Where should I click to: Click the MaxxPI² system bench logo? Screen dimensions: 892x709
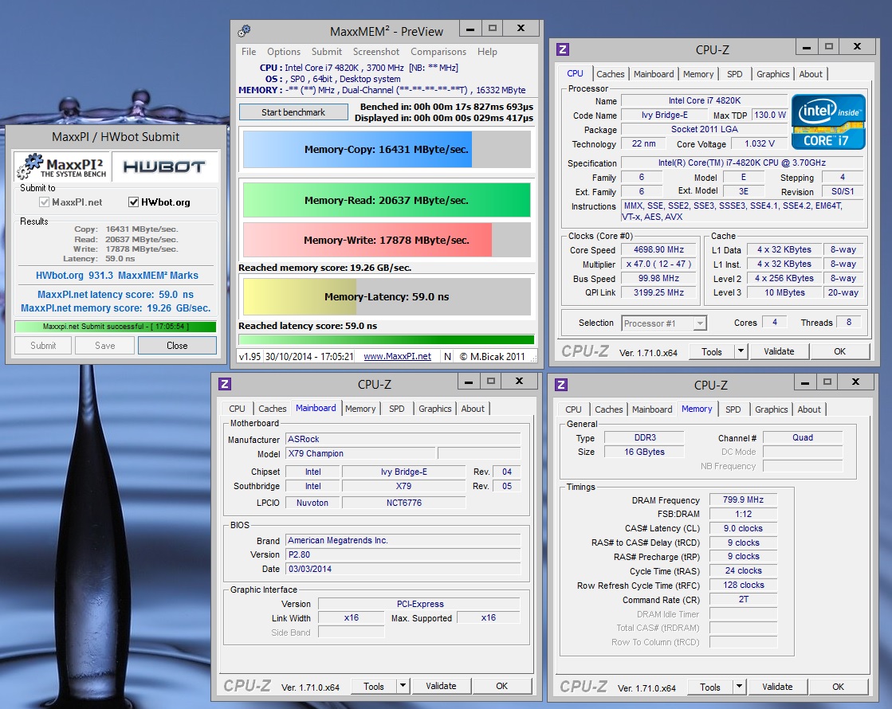click(62, 166)
